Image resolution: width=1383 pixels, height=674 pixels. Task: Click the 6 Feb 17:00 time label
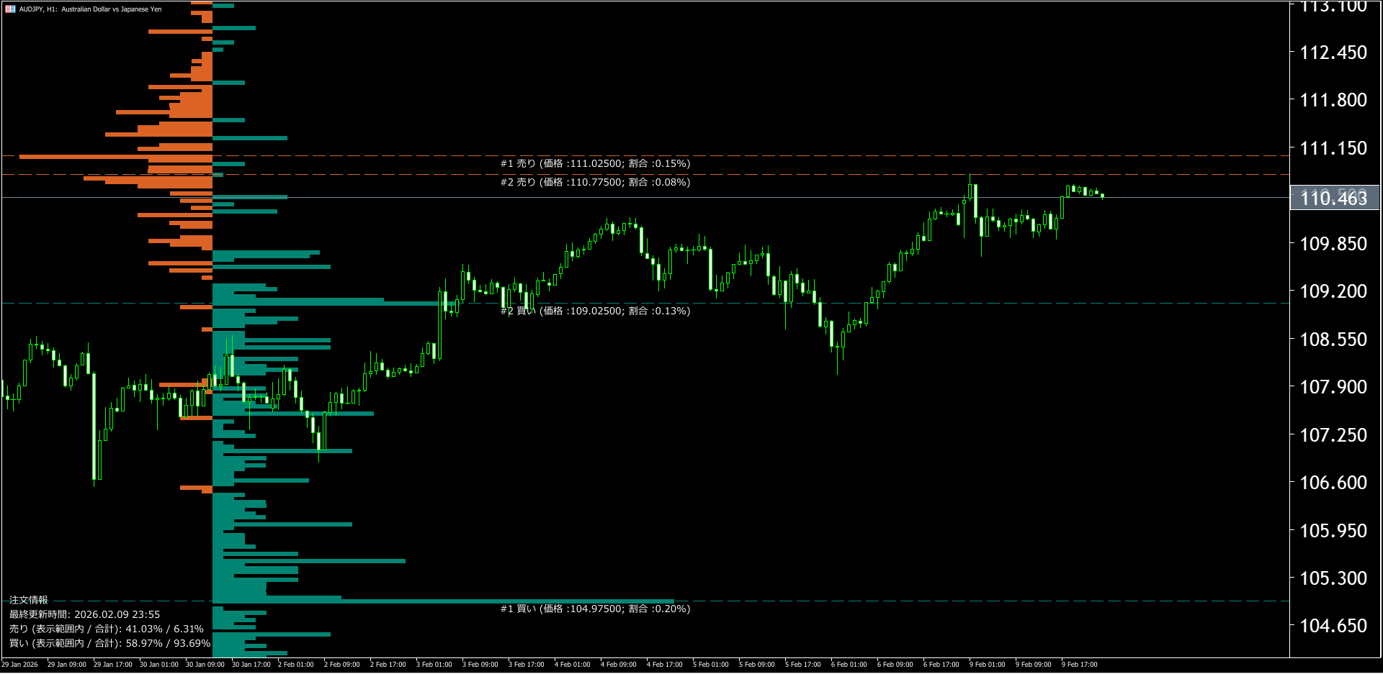tap(941, 665)
